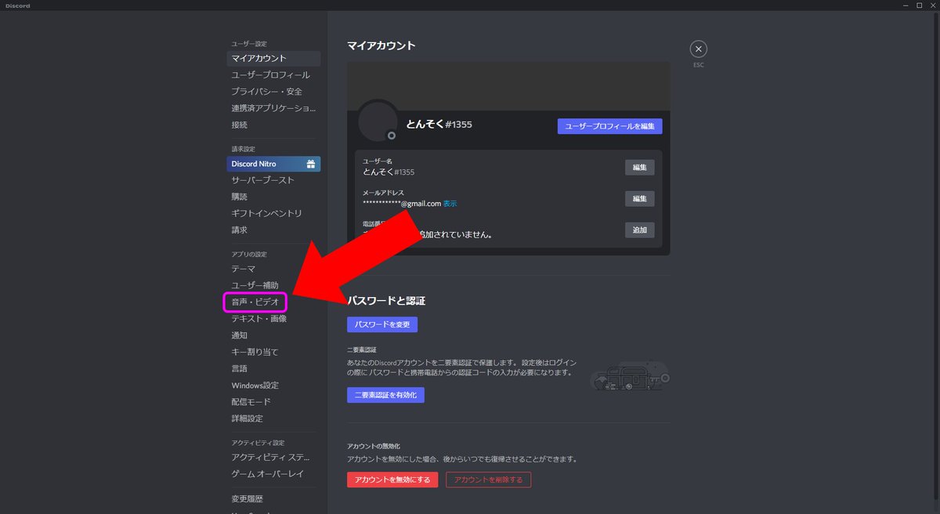Open マイアカウント in the sidebar
Screen dimensions: 940x514
273,58
